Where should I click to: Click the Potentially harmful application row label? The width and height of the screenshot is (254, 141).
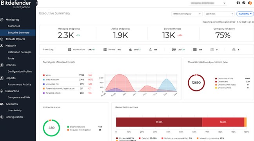(60, 89)
